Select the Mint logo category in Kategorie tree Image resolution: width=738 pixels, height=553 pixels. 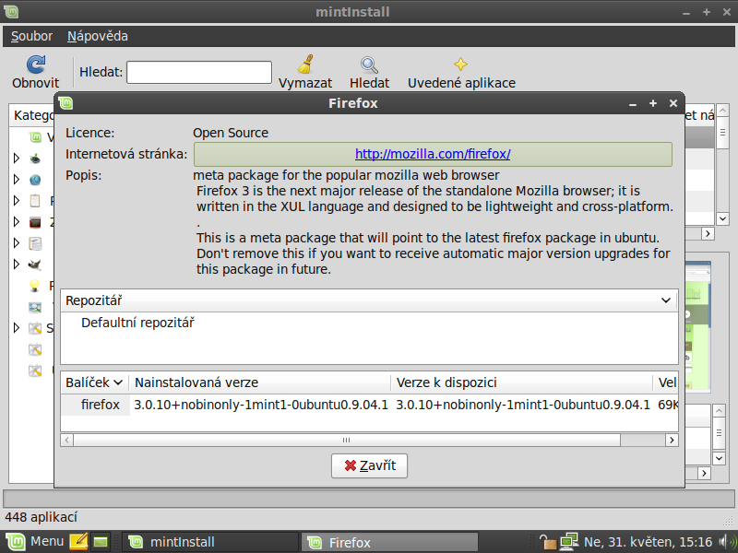[35, 137]
